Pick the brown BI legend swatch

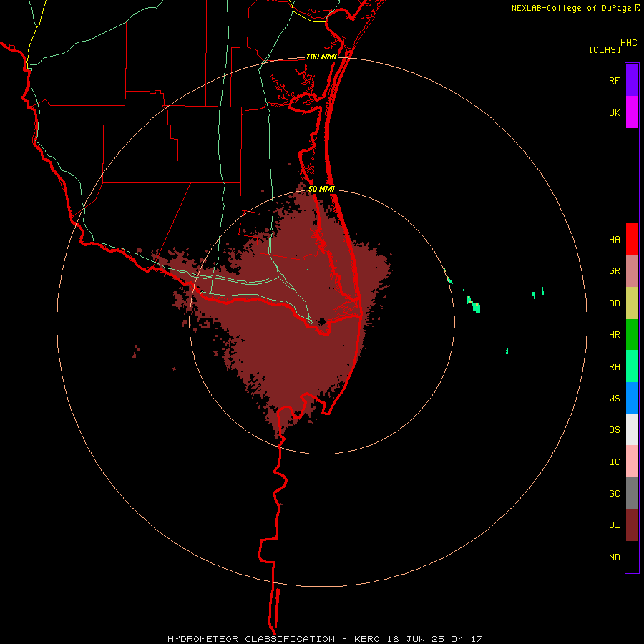coord(632,525)
